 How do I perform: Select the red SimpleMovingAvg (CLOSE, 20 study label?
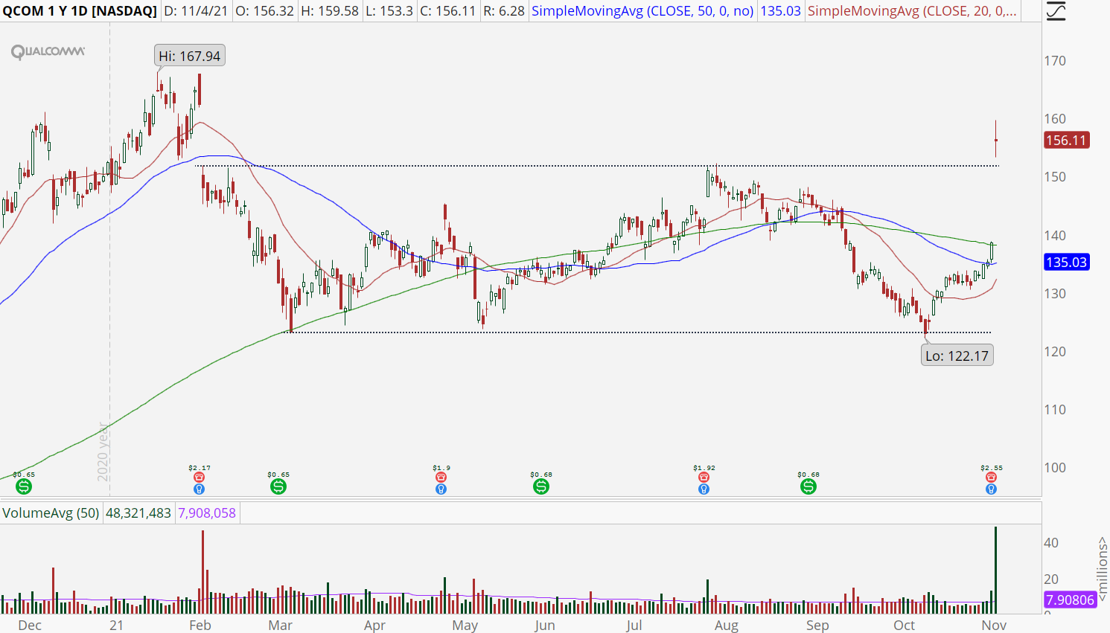912,11
